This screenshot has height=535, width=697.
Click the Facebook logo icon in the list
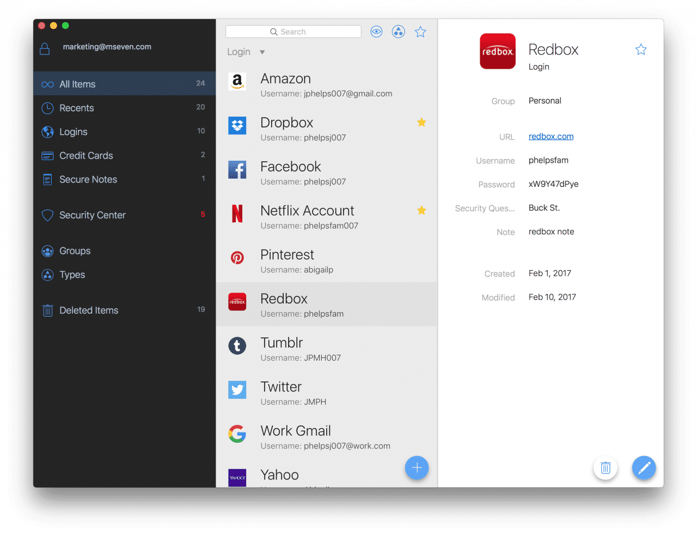click(x=237, y=170)
